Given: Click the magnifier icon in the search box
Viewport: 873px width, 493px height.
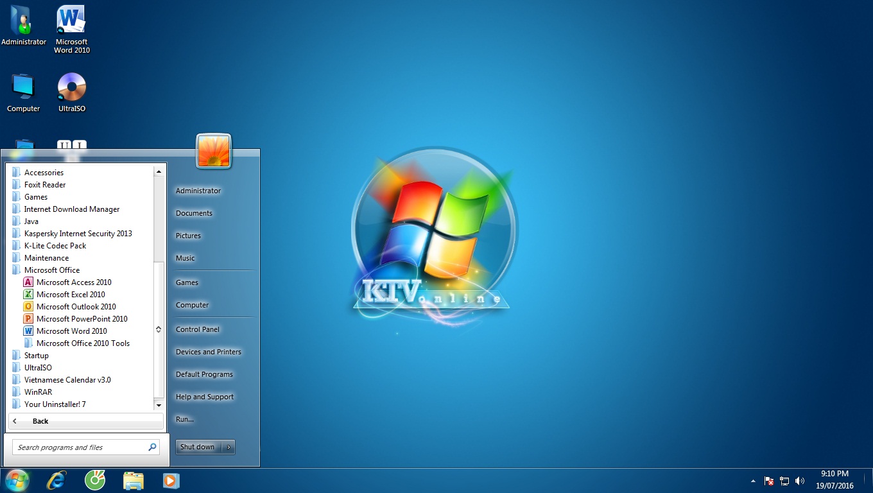Looking at the screenshot, I should tap(153, 447).
